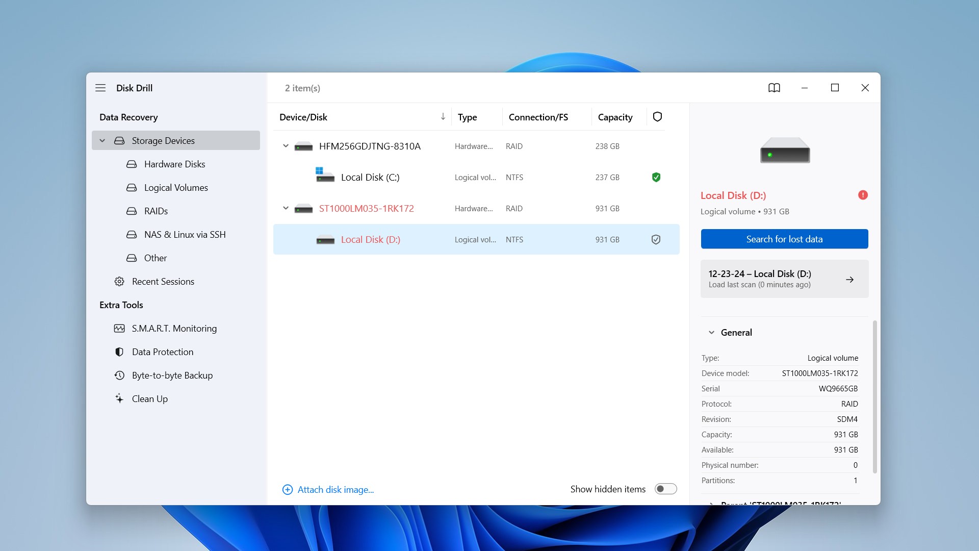
Task: Sort by Capacity column header
Action: [615, 117]
